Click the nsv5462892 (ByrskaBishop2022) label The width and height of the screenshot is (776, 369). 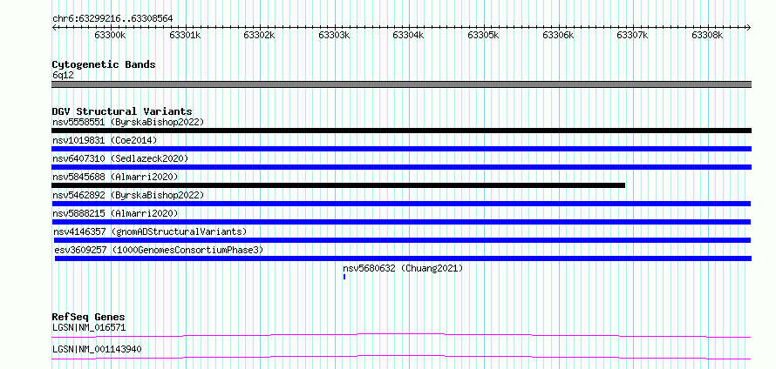(x=127, y=195)
